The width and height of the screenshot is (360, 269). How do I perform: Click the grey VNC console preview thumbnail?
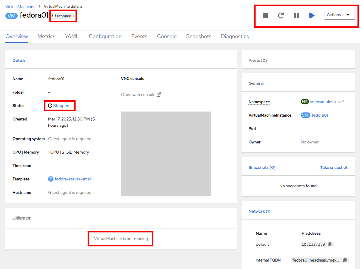(166, 154)
